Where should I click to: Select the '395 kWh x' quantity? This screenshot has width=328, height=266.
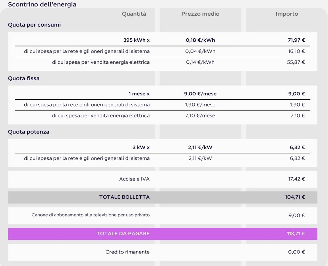[x=136, y=40]
